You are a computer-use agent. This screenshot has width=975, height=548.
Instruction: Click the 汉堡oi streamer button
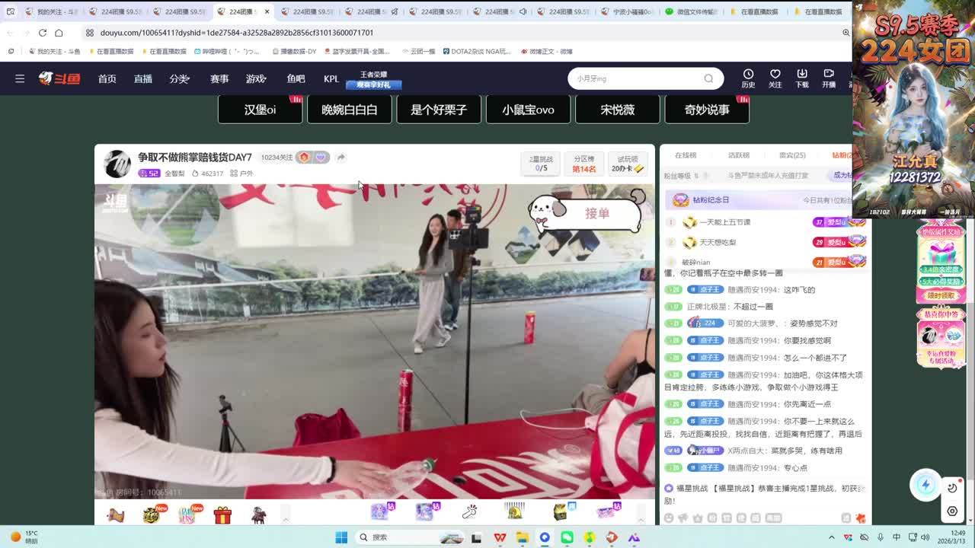tap(260, 110)
